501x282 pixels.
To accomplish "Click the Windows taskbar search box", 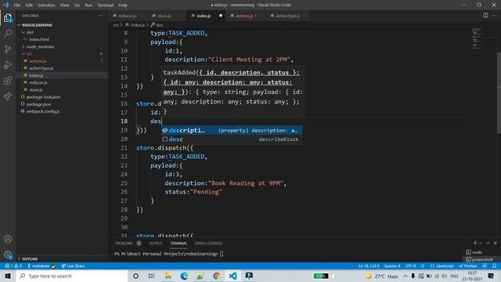I will 72,276.
